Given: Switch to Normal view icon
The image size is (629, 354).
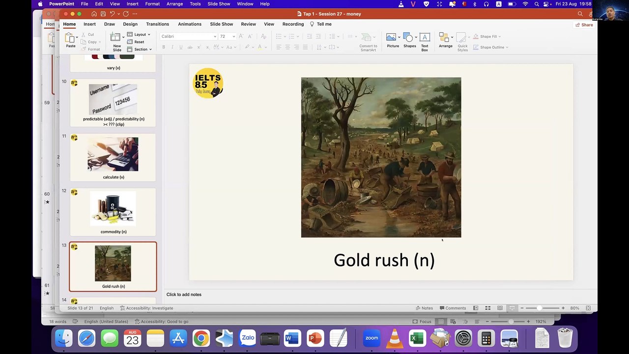Looking at the screenshot, I should 476,308.
